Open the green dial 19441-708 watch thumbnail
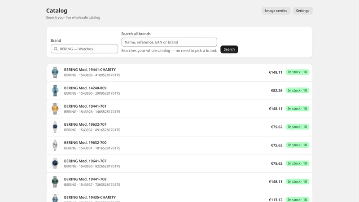 click(55, 182)
